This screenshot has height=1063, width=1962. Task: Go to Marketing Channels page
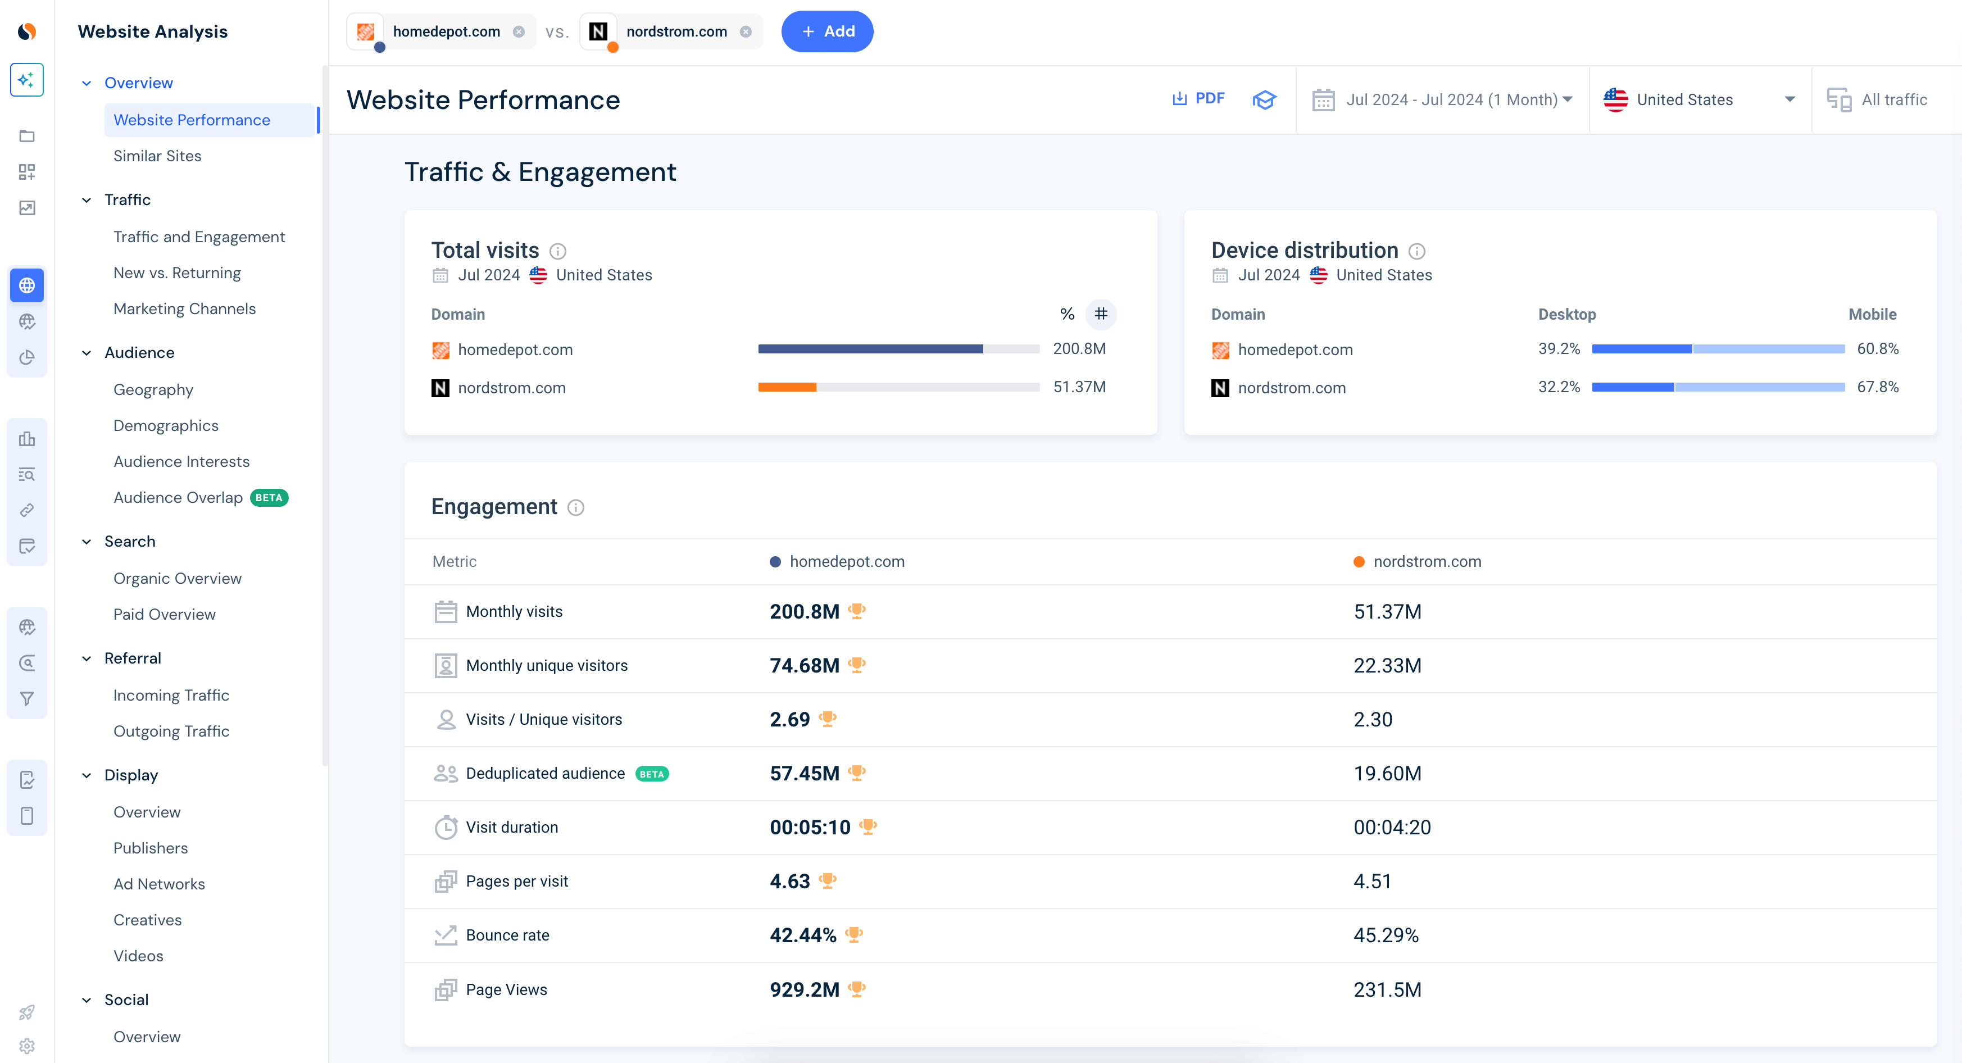click(184, 309)
